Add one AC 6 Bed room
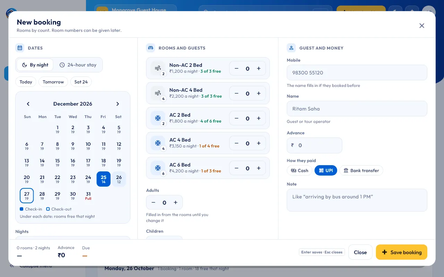Viewport: 444px width, 277px height. coord(258,168)
